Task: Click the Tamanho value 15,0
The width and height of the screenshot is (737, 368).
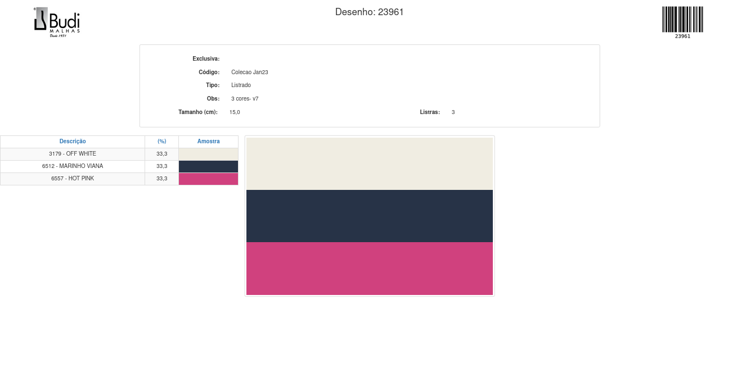Action: tap(235, 112)
